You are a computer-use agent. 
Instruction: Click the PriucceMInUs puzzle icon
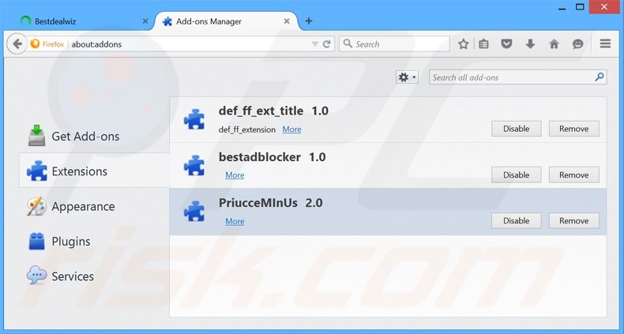point(194,211)
